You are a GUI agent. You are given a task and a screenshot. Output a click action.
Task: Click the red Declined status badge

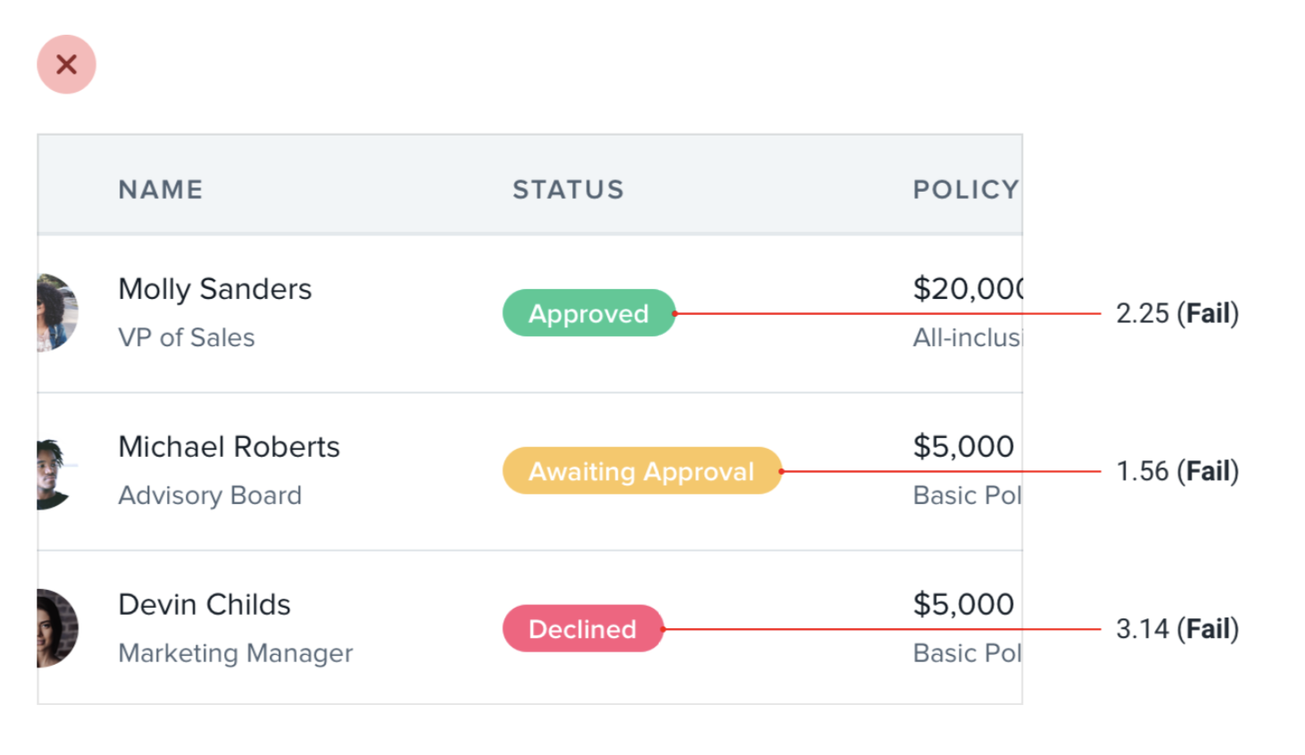[582, 629]
